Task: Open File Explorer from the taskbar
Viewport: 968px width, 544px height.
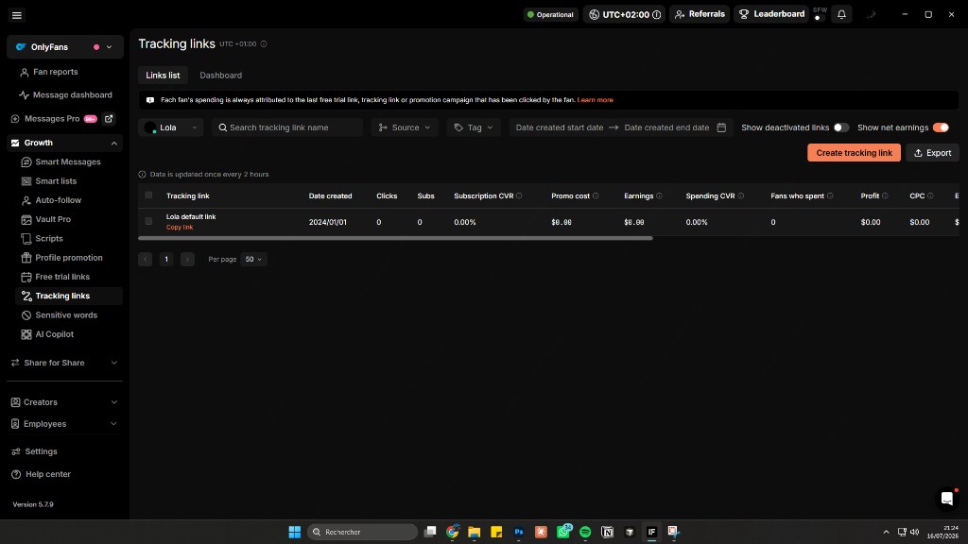Action: [x=475, y=532]
